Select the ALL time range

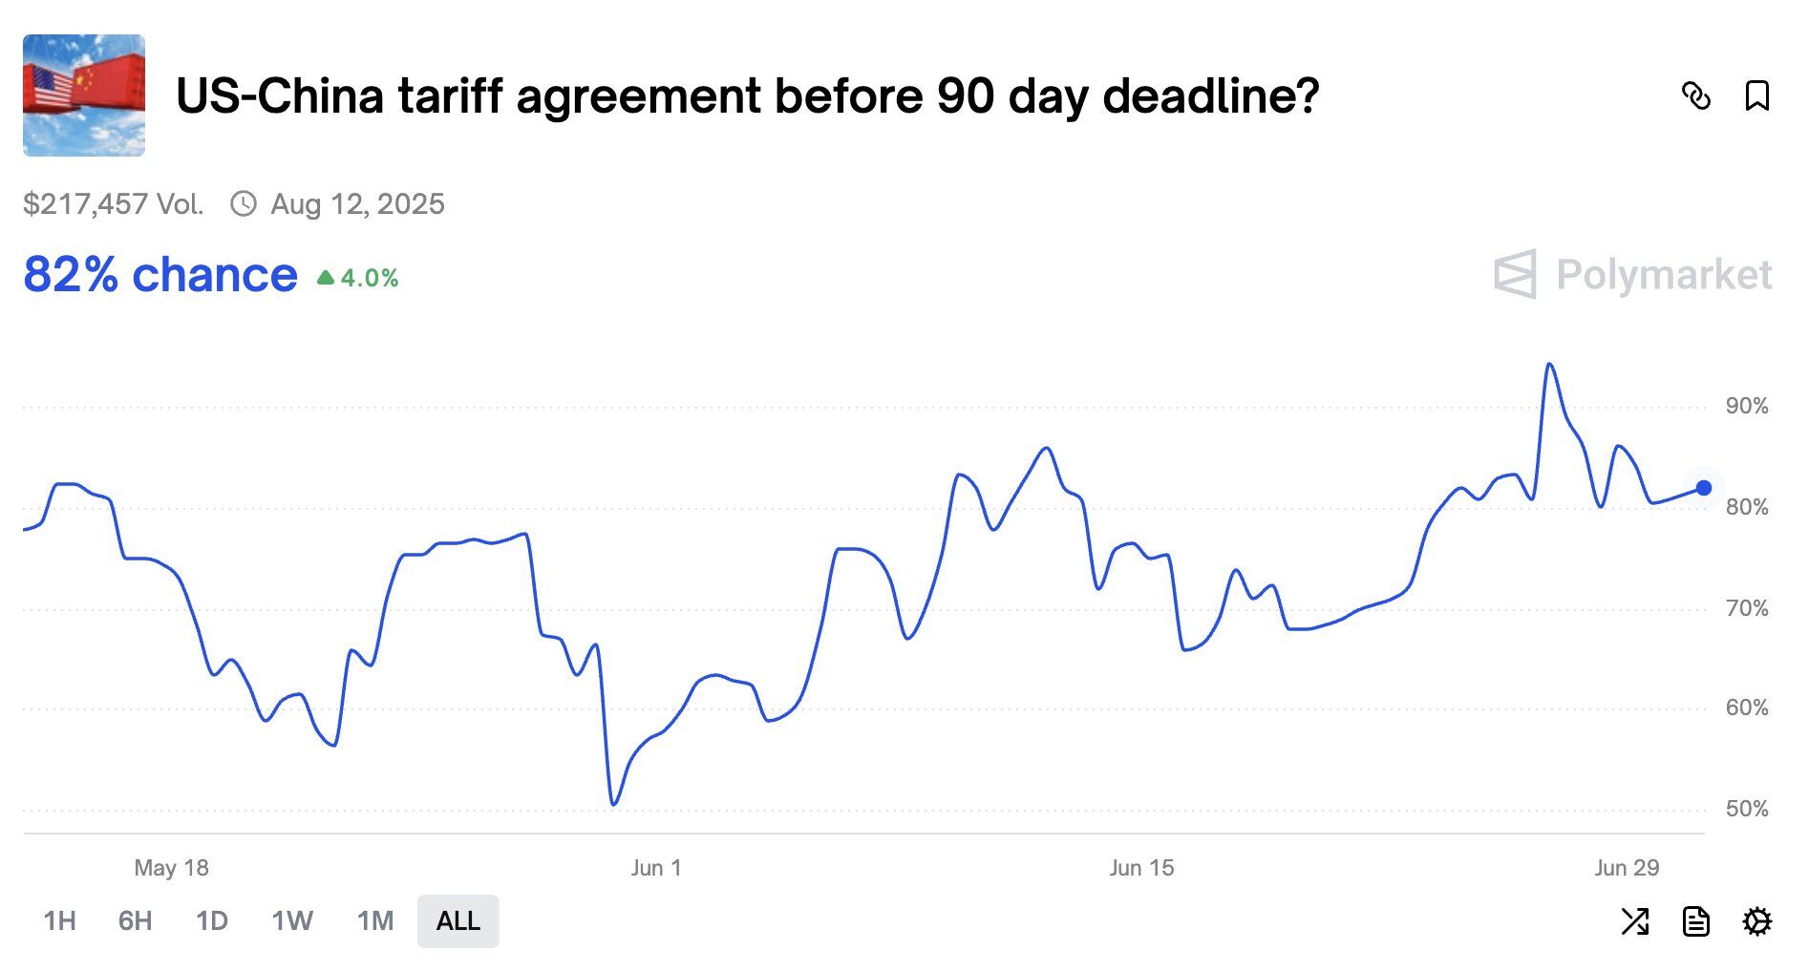pyautogui.click(x=458, y=921)
